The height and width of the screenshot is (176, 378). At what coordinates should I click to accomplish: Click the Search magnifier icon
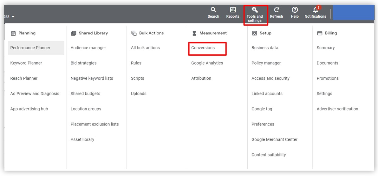[213, 10]
